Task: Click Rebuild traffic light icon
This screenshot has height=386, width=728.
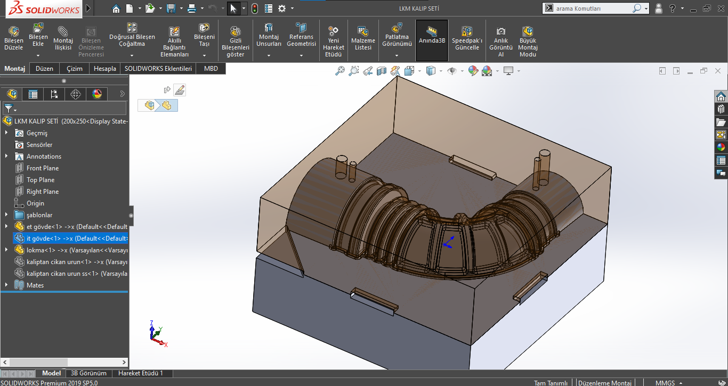Action: coord(255,9)
